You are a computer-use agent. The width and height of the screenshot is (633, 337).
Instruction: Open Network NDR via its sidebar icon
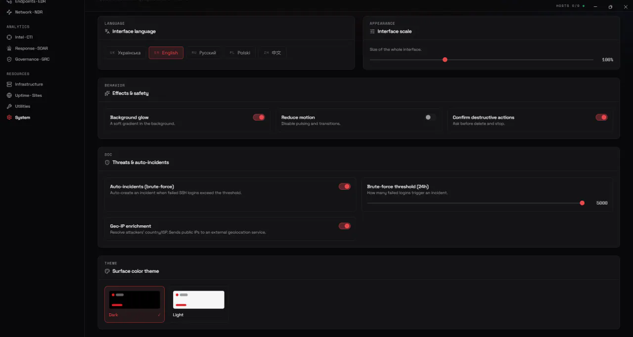(x=9, y=12)
